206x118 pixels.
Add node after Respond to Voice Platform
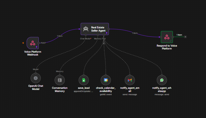pyautogui.click(x=185, y=37)
